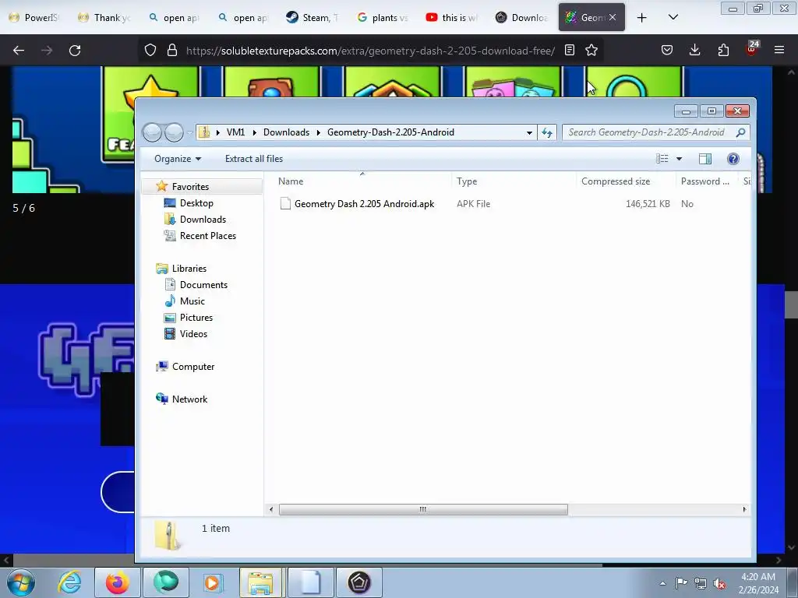Sort by the Name column header
Viewport: 798px width, 598px height.
pos(362,181)
